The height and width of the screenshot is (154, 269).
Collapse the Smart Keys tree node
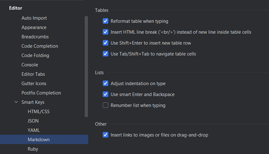pyautogui.click(x=16, y=102)
